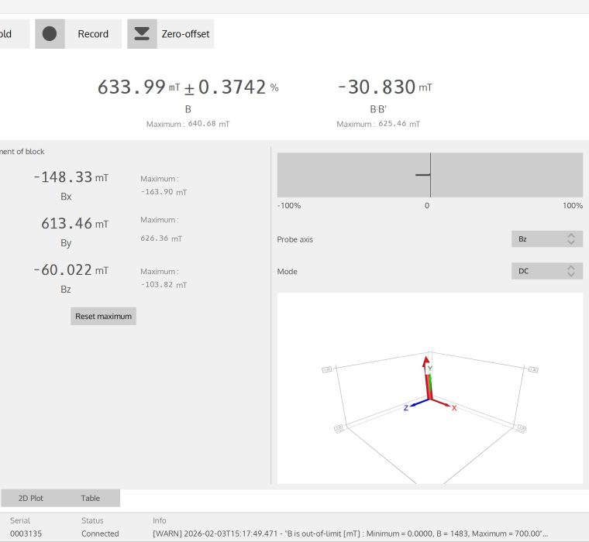The height and width of the screenshot is (542, 589).
Task: Click the blue Z axis arrow
Action: pos(417,403)
